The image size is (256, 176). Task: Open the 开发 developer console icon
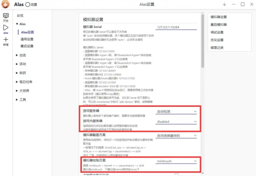6,17
